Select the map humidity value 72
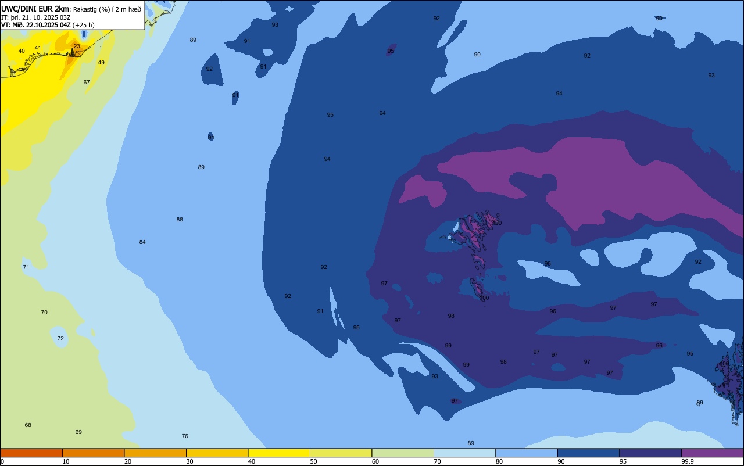This screenshot has width=744, height=466. pos(60,338)
